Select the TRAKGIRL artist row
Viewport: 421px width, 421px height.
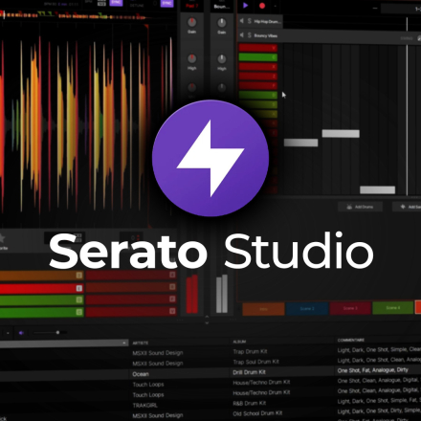(x=145, y=405)
